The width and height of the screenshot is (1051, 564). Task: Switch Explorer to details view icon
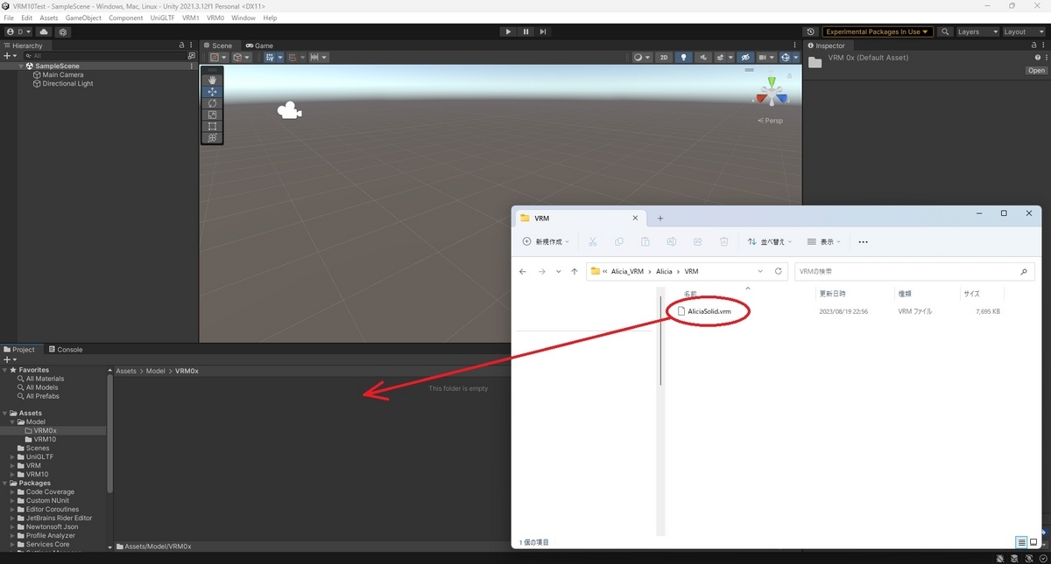[x=1021, y=542]
